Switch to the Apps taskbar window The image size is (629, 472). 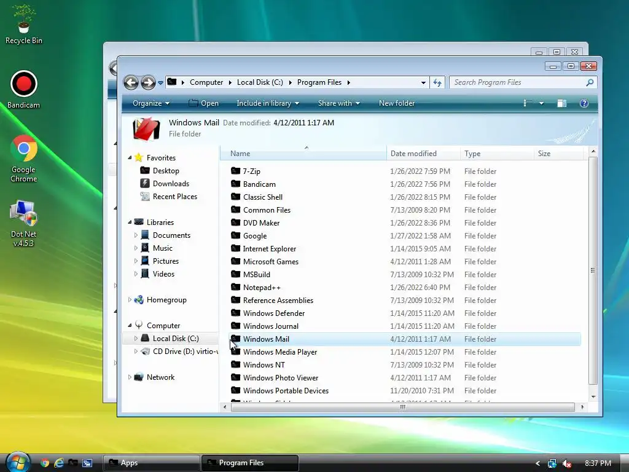pos(152,463)
